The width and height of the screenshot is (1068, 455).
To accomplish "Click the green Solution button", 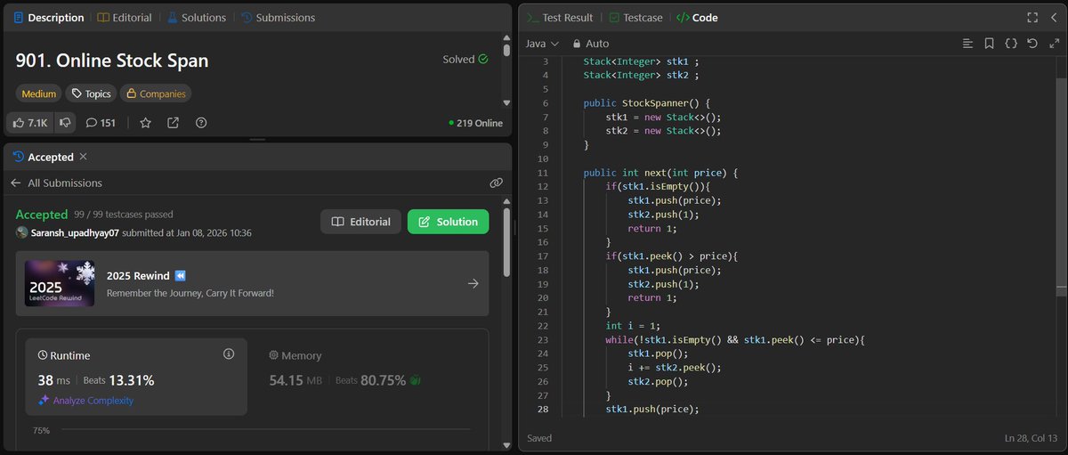I will 448,222.
